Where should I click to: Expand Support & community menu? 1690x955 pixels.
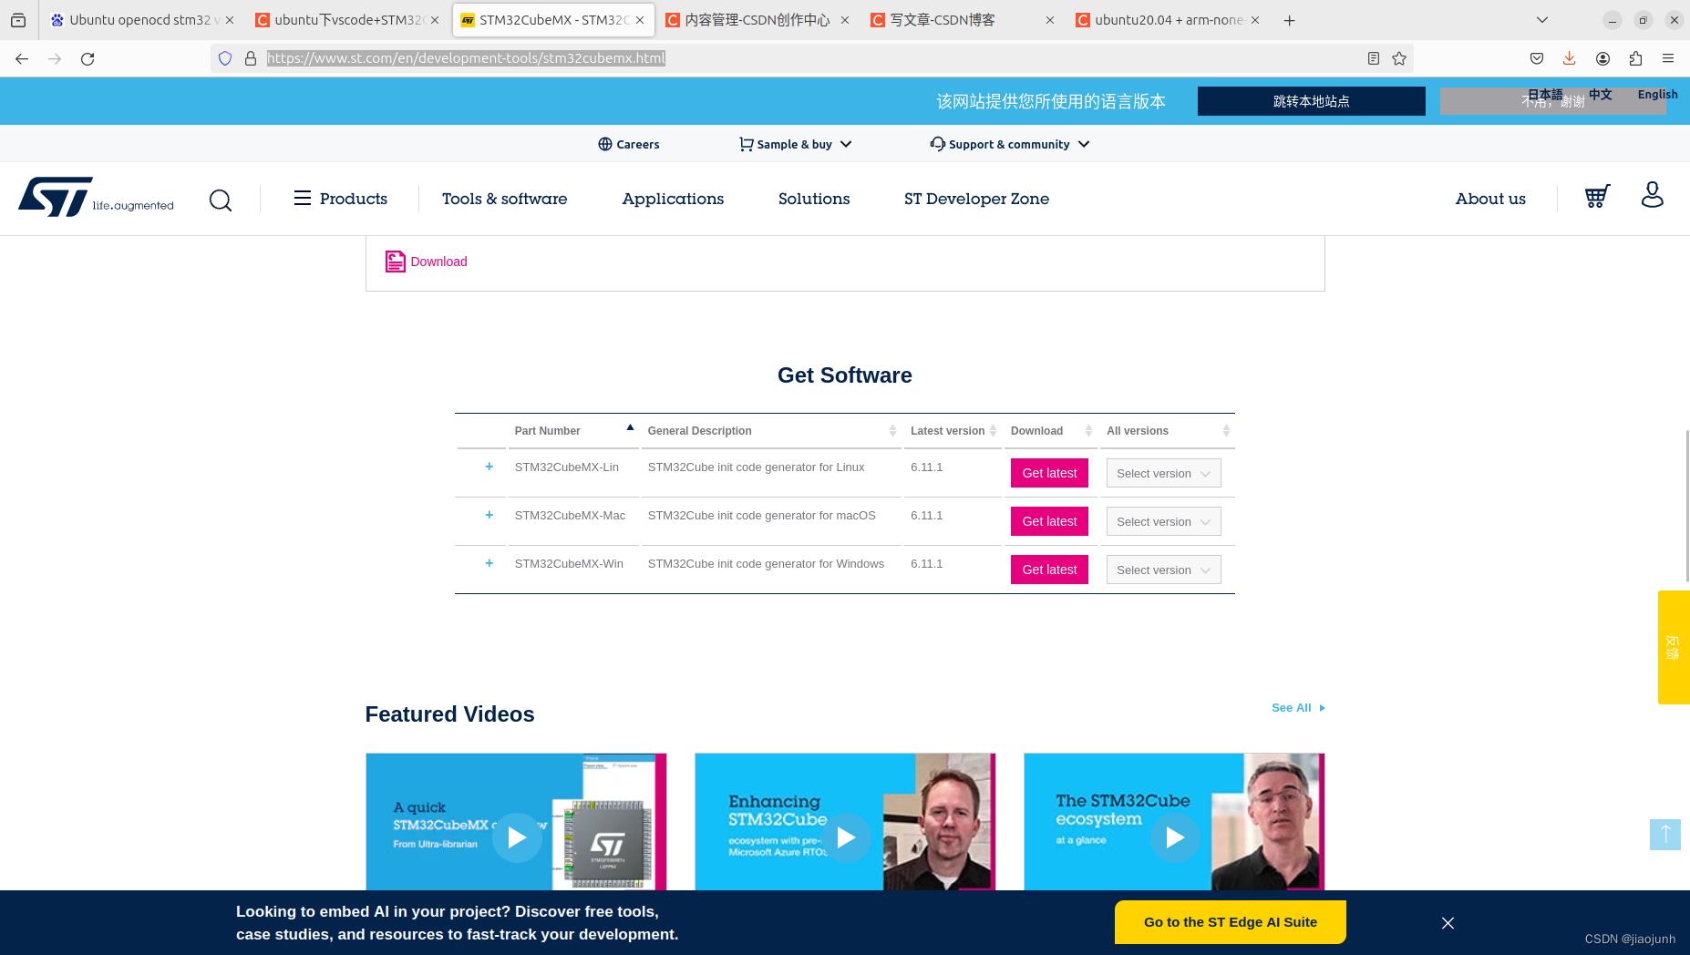coord(1009,144)
